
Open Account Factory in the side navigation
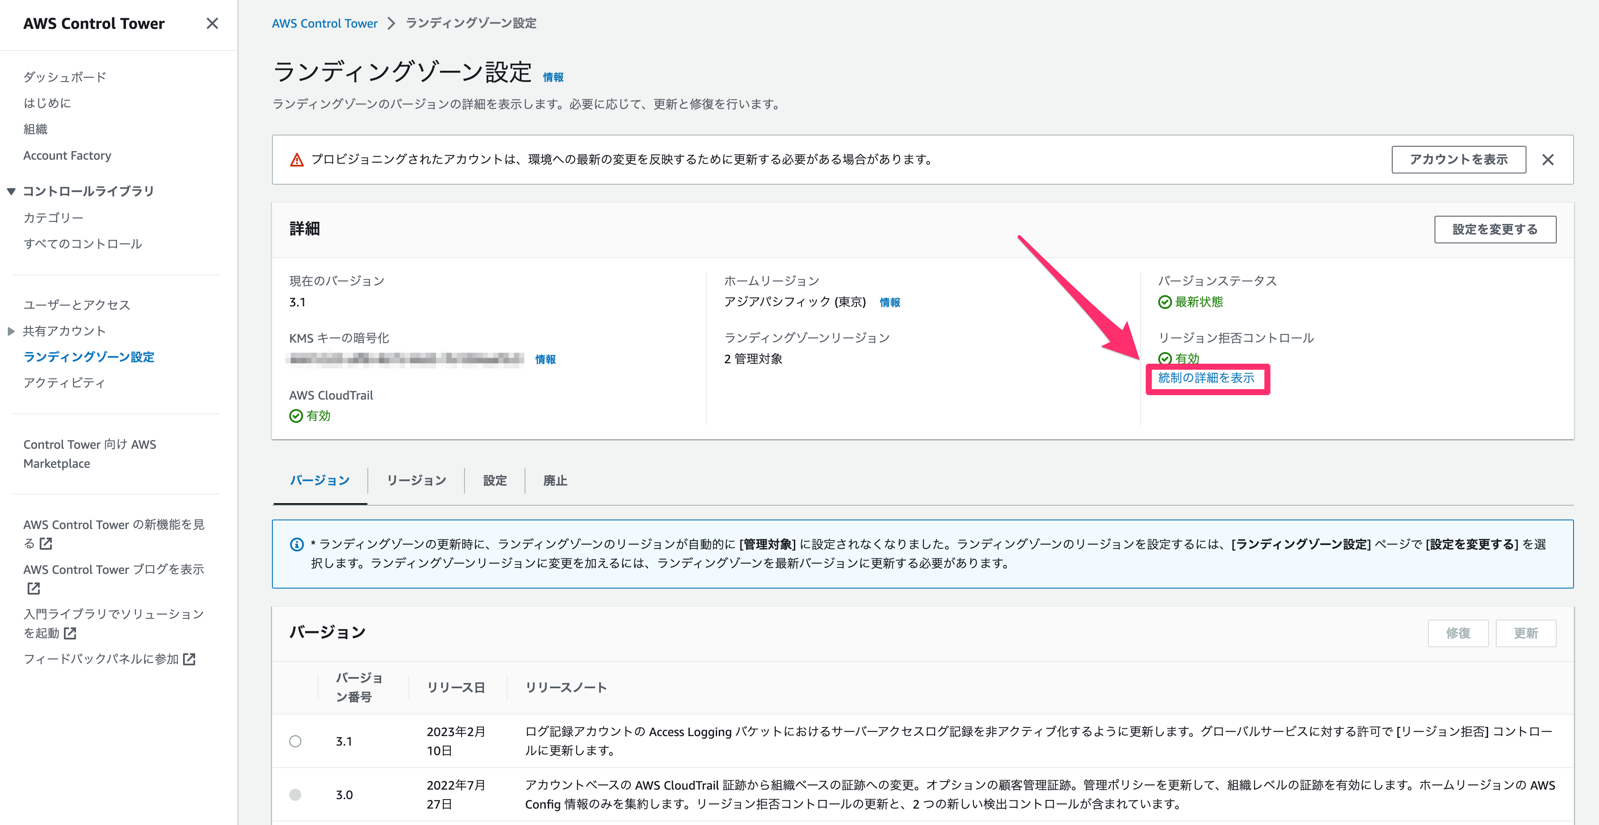(x=67, y=156)
